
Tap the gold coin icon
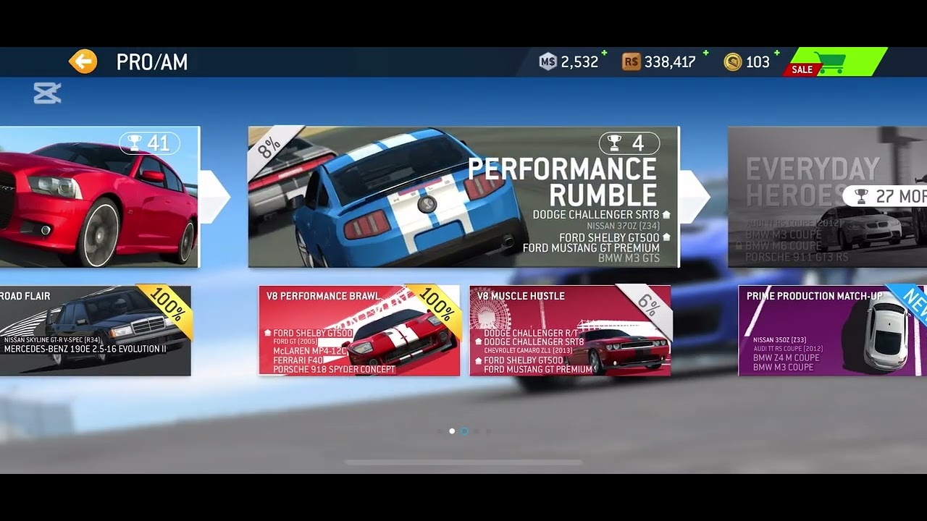coord(732,62)
